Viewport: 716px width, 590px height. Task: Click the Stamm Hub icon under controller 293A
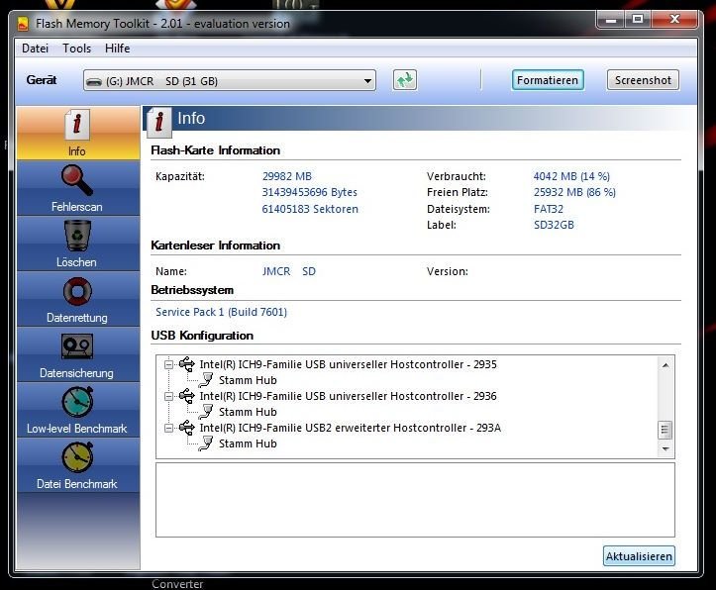(206, 443)
